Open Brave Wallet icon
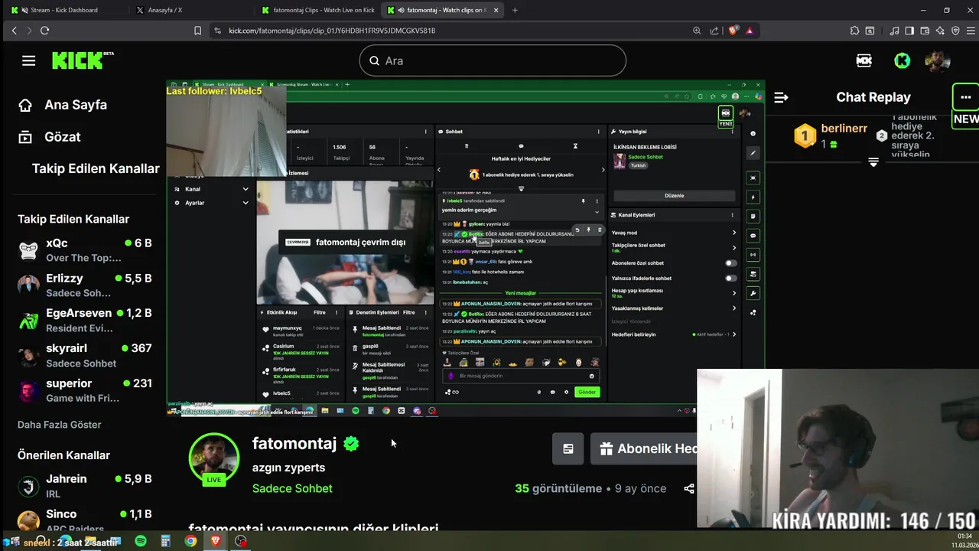The width and height of the screenshot is (979, 551). coord(925,31)
